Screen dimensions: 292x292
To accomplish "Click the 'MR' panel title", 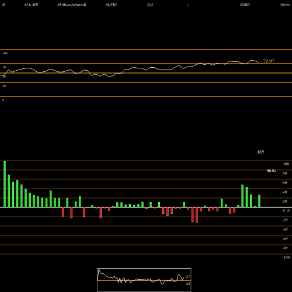I will click(260, 152).
